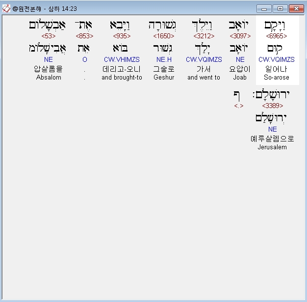This screenshot has height=302, width=307.
Task: Click Strong's number <3389>
Action: click(273, 106)
